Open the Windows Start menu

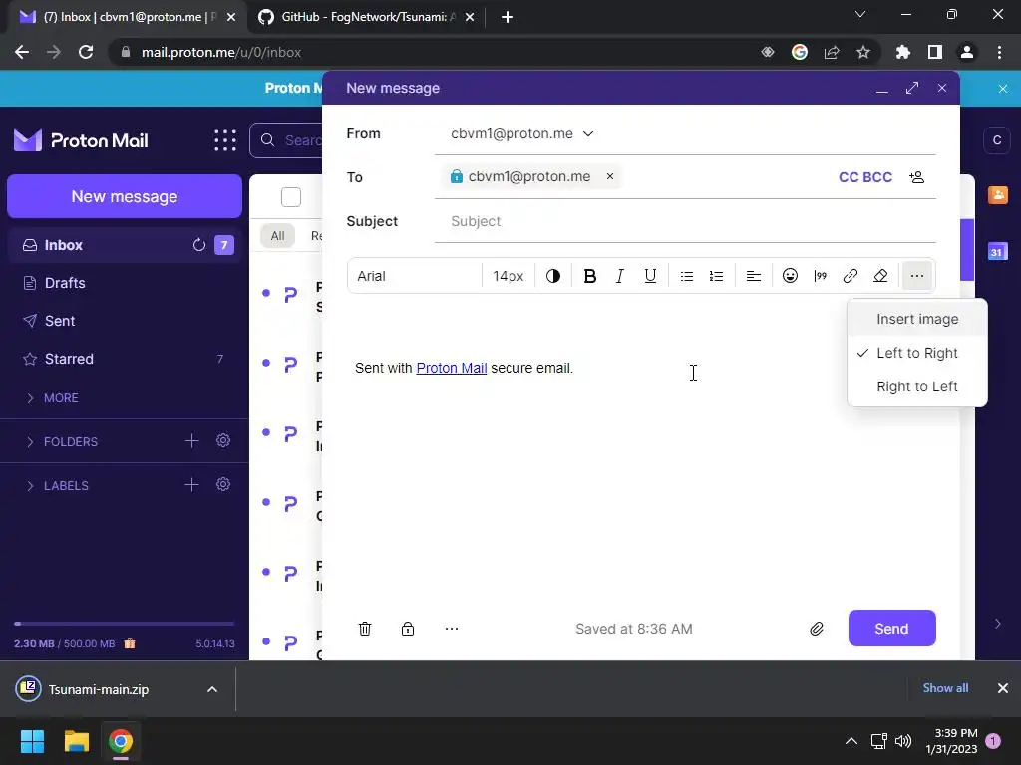point(32,741)
